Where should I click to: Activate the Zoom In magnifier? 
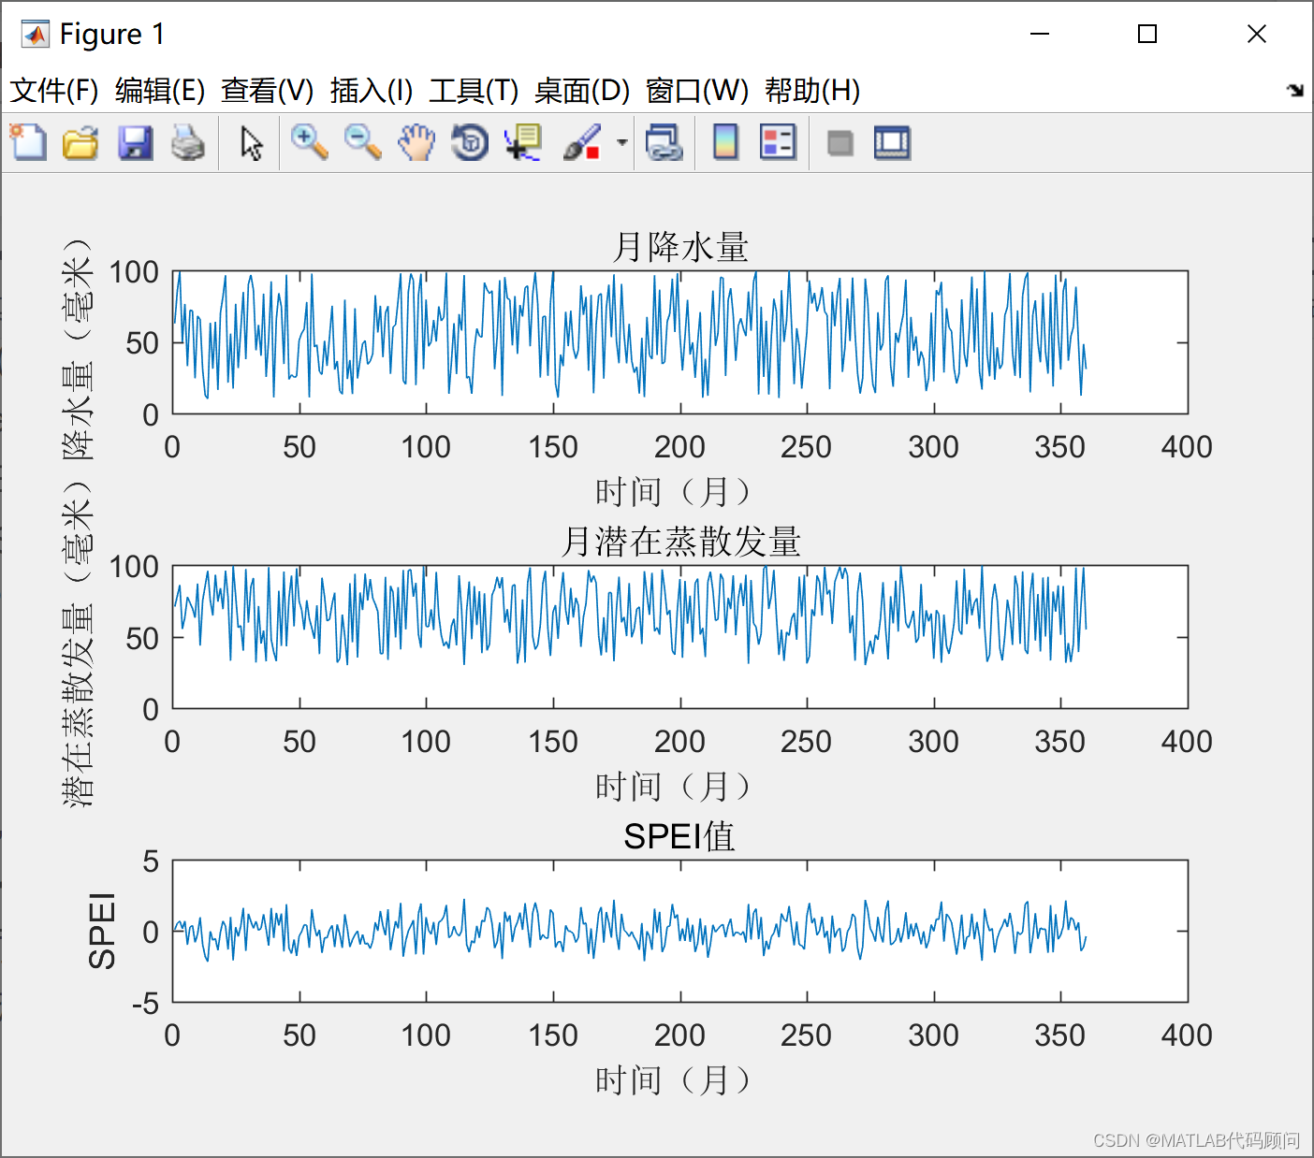coord(309,143)
